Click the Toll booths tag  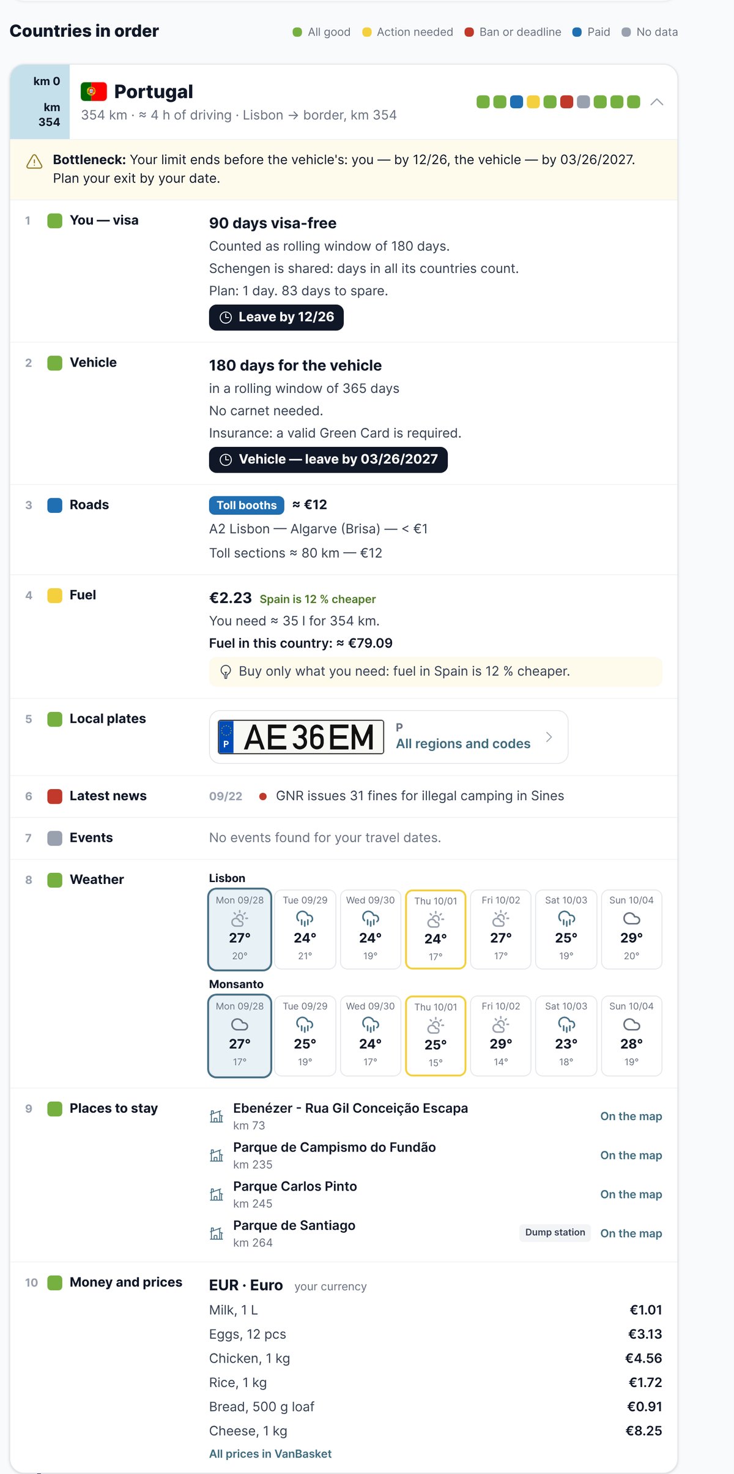click(247, 505)
